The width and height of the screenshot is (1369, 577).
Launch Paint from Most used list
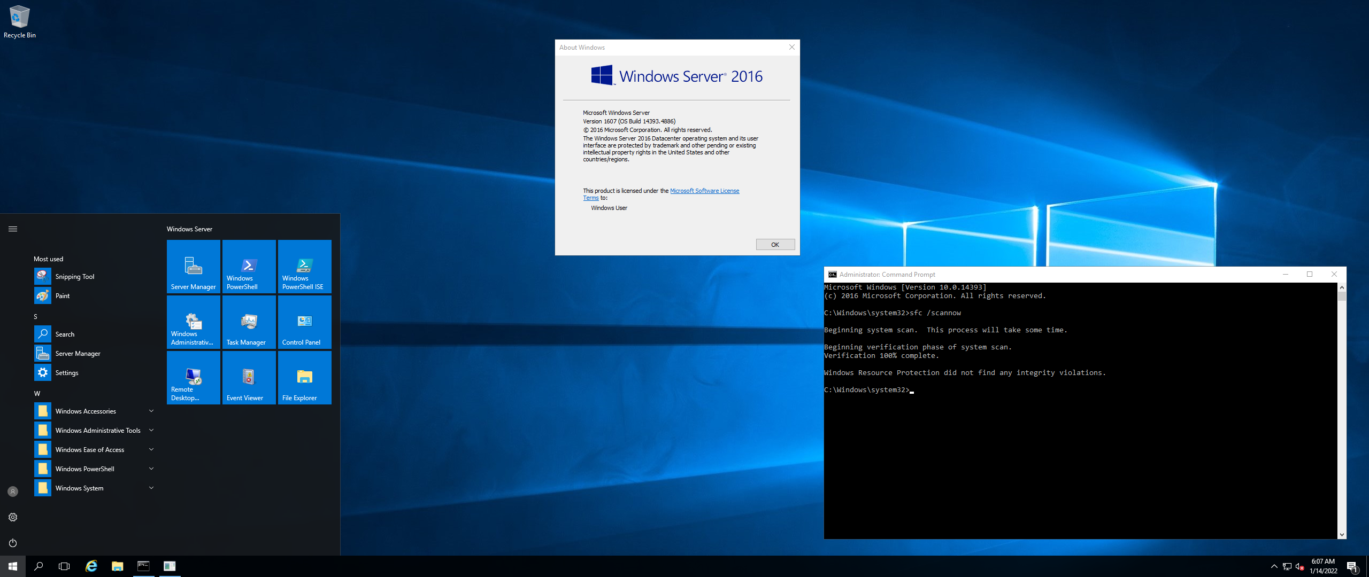pos(94,295)
